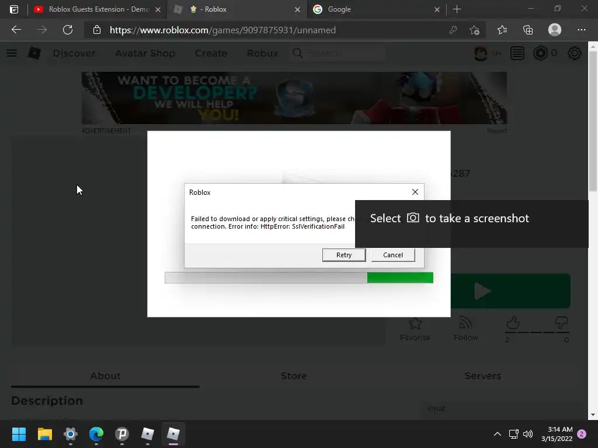
Task: Switch to the Roblox Guests Extension YouTube tab
Action: (92, 9)
